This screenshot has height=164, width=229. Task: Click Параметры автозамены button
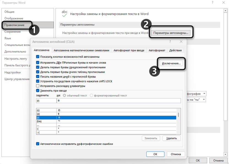(x=171, y=33)
